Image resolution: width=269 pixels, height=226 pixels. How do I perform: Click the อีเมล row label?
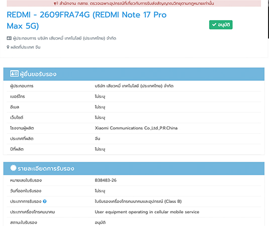coord(15,107)
